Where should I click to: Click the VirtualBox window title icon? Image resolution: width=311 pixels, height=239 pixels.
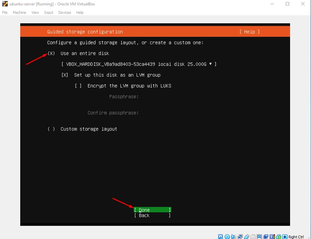[5, 4]
